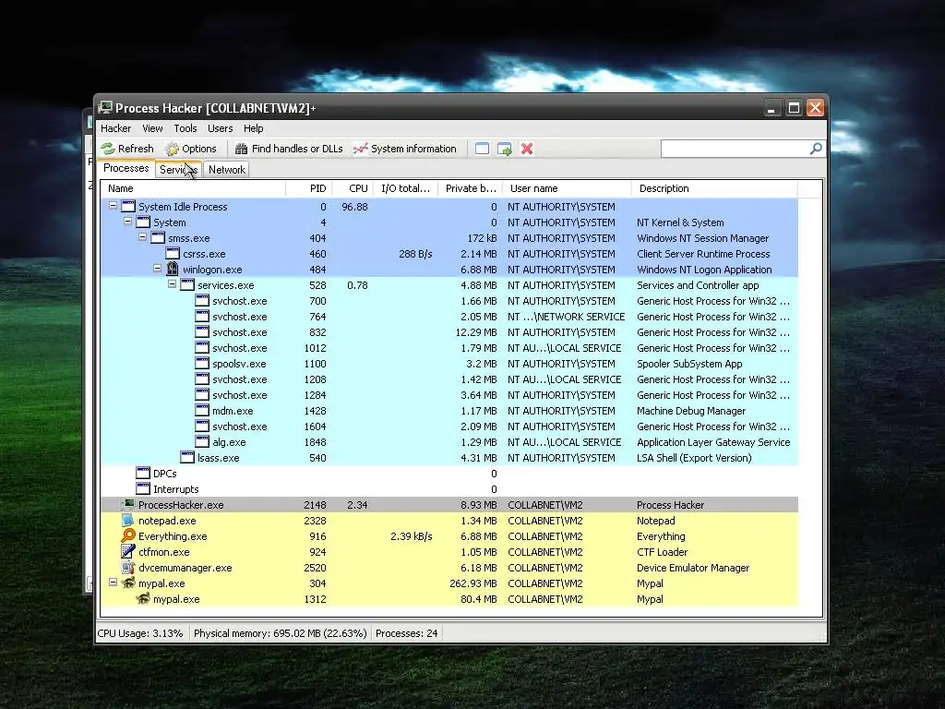This screenshot has height=709, width=945.
Task: Click the magnifier icon in search box
Action: coord(816,149)
